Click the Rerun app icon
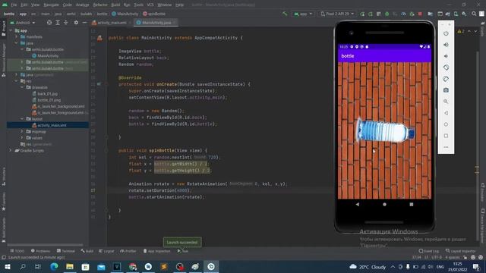The height and width of the screenshot is (273, 486). point(362,14)
